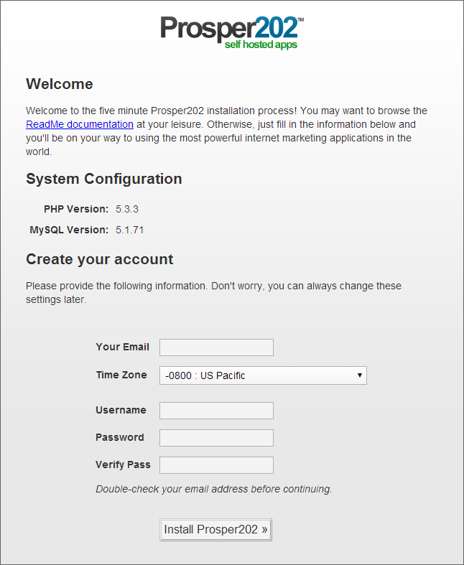Click the Username label
Image resolution: width=464 pixels, height=565 pixels.
coord(121,410)
